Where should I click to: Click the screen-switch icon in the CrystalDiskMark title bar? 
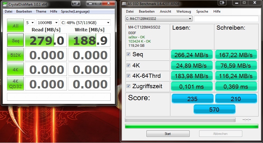point(76,3)
